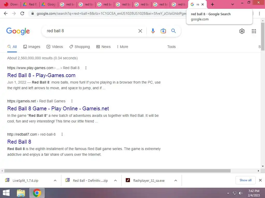Submit search with magnifying glass
The image size is (265, 198).
pos(173,31)
